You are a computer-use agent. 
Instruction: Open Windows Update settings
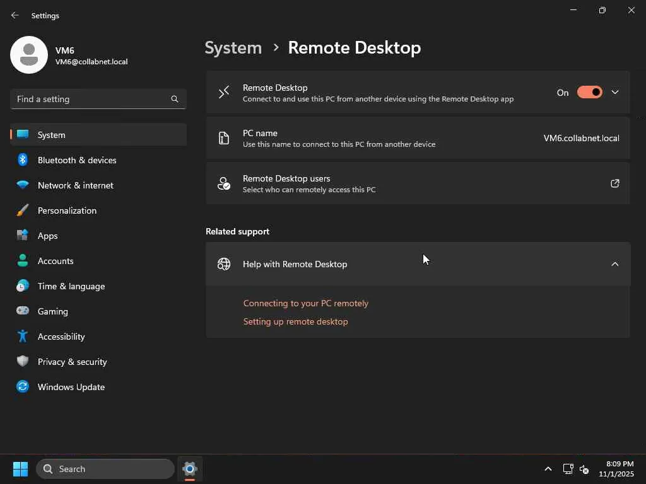click(98, 386)
